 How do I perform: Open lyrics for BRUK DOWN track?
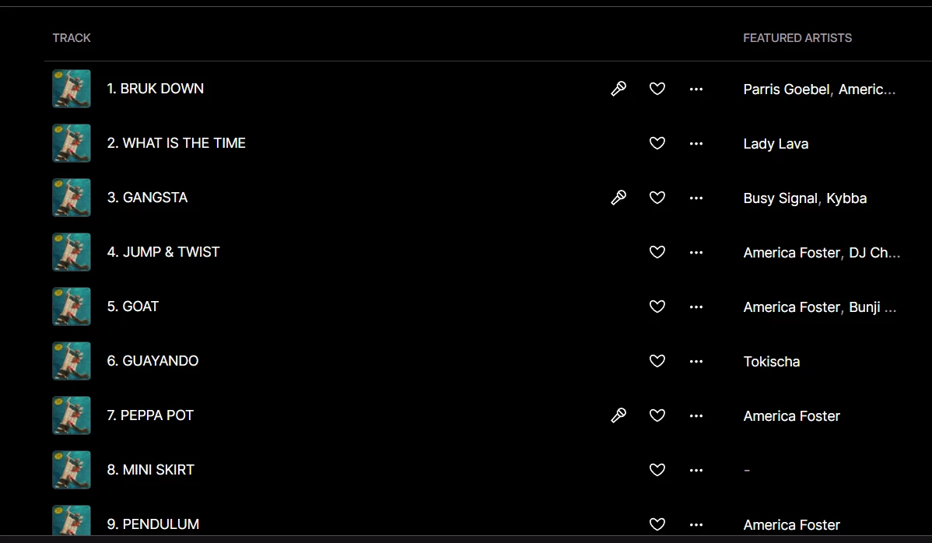pyautogui.click(x=618, y=89)
